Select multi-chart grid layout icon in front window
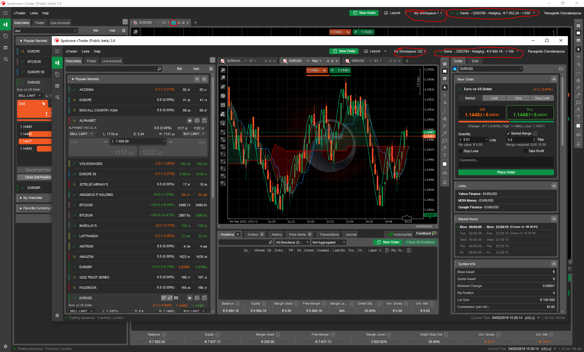Screen dimensions: 584x352 445,64
